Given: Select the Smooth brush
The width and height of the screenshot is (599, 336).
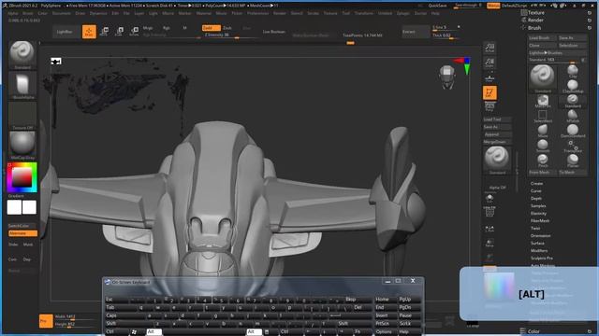Looking at the screenshot, I should coord(543,147).
